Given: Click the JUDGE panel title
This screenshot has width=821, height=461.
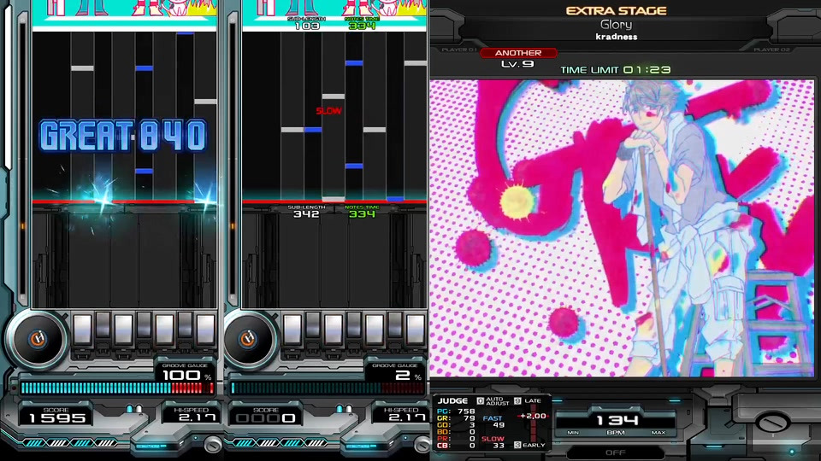Looking at the screenshot, I should (453, 401).
